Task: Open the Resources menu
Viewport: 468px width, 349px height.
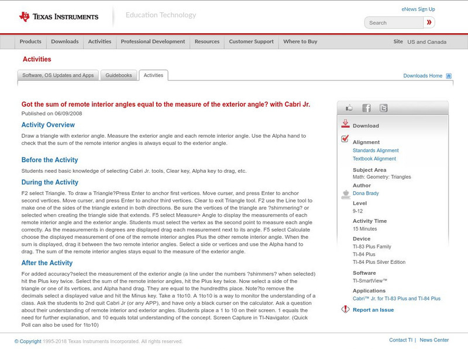Action: 207,41
